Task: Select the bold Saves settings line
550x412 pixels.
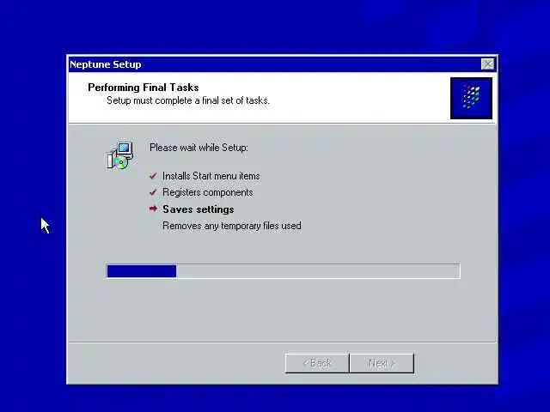Action: 199,209
